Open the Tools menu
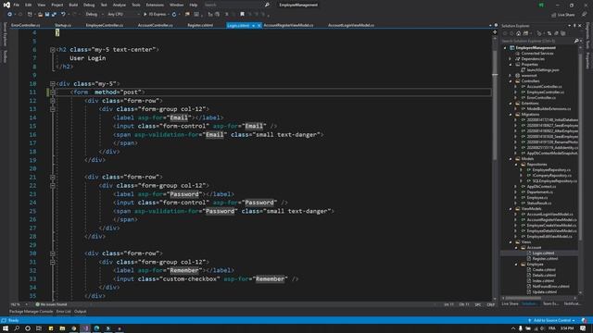The width and height of the screenshot is (593, 333). (x=136, y=5)
